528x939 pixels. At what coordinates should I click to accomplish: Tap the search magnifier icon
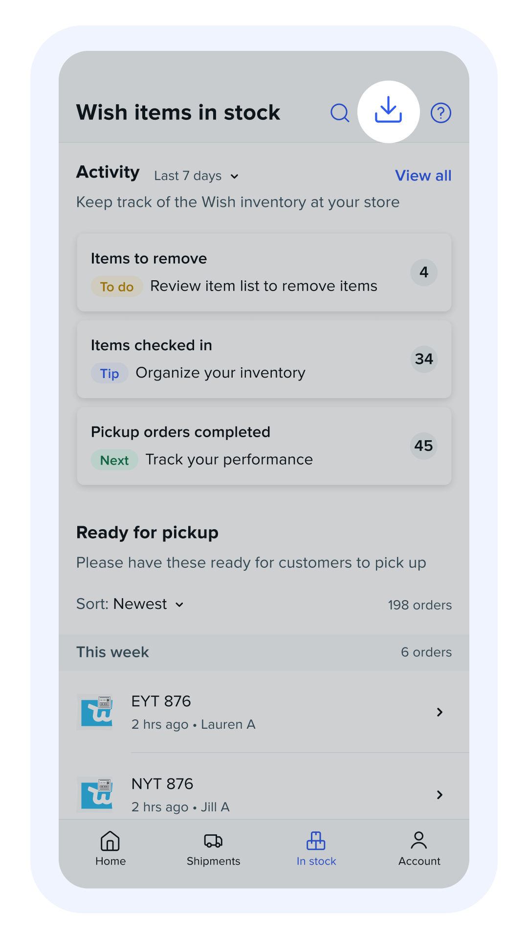(340, 113)
